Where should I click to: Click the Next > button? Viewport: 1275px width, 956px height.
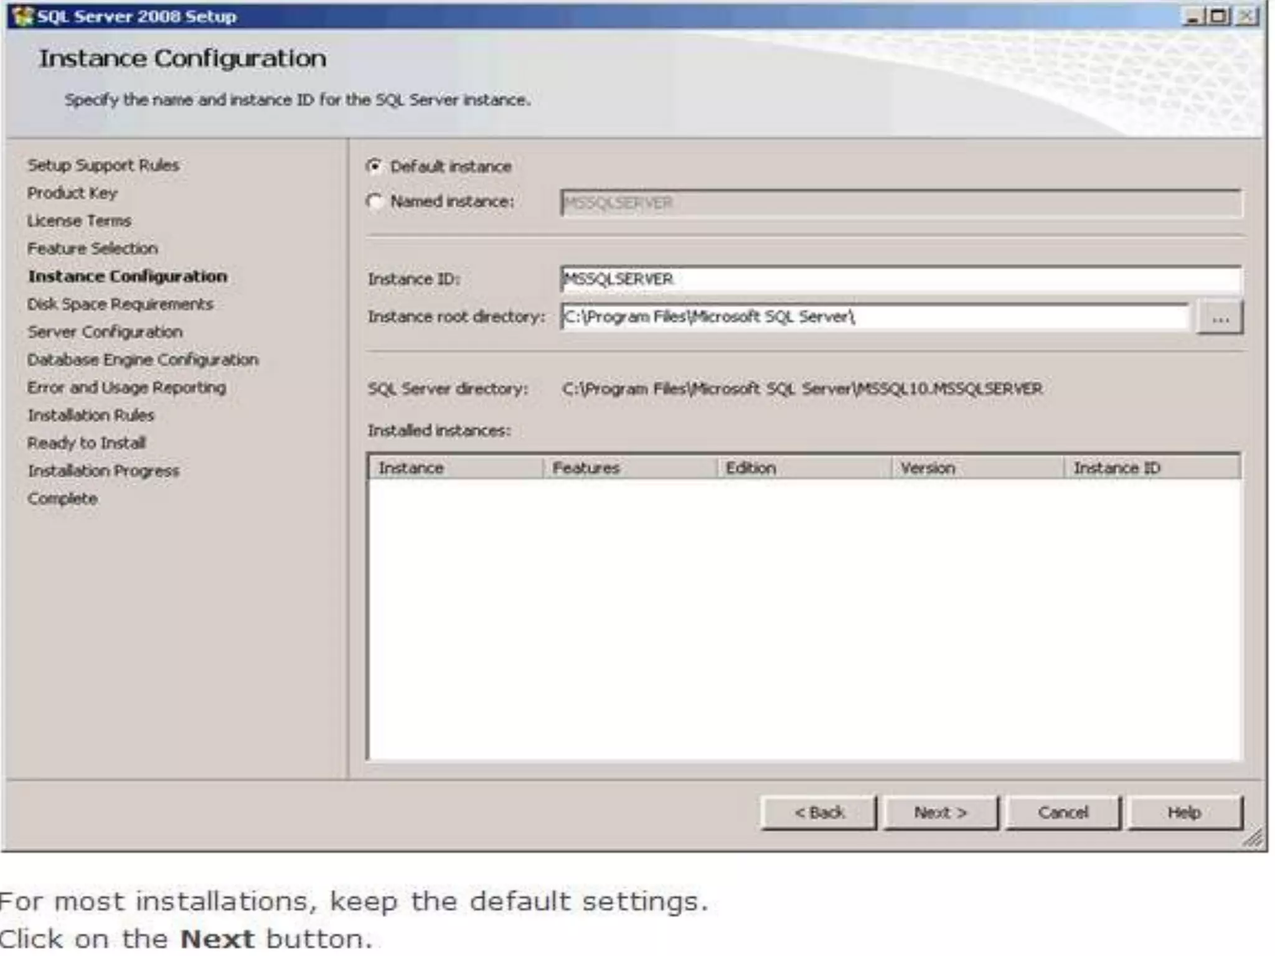[940, 812]
